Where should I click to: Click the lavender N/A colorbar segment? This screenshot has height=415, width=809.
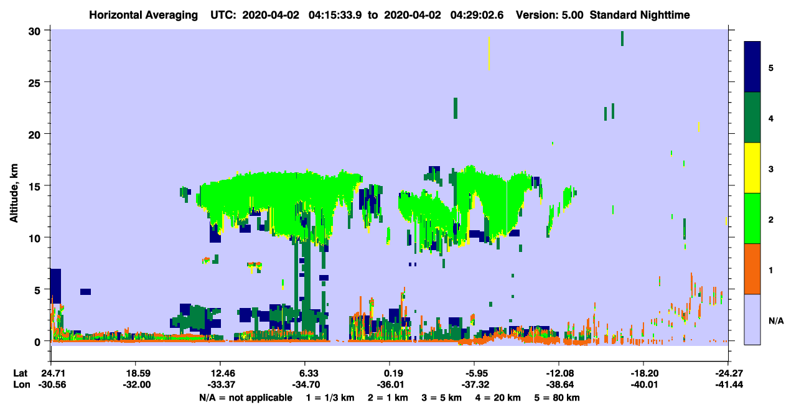click(752, 319)
